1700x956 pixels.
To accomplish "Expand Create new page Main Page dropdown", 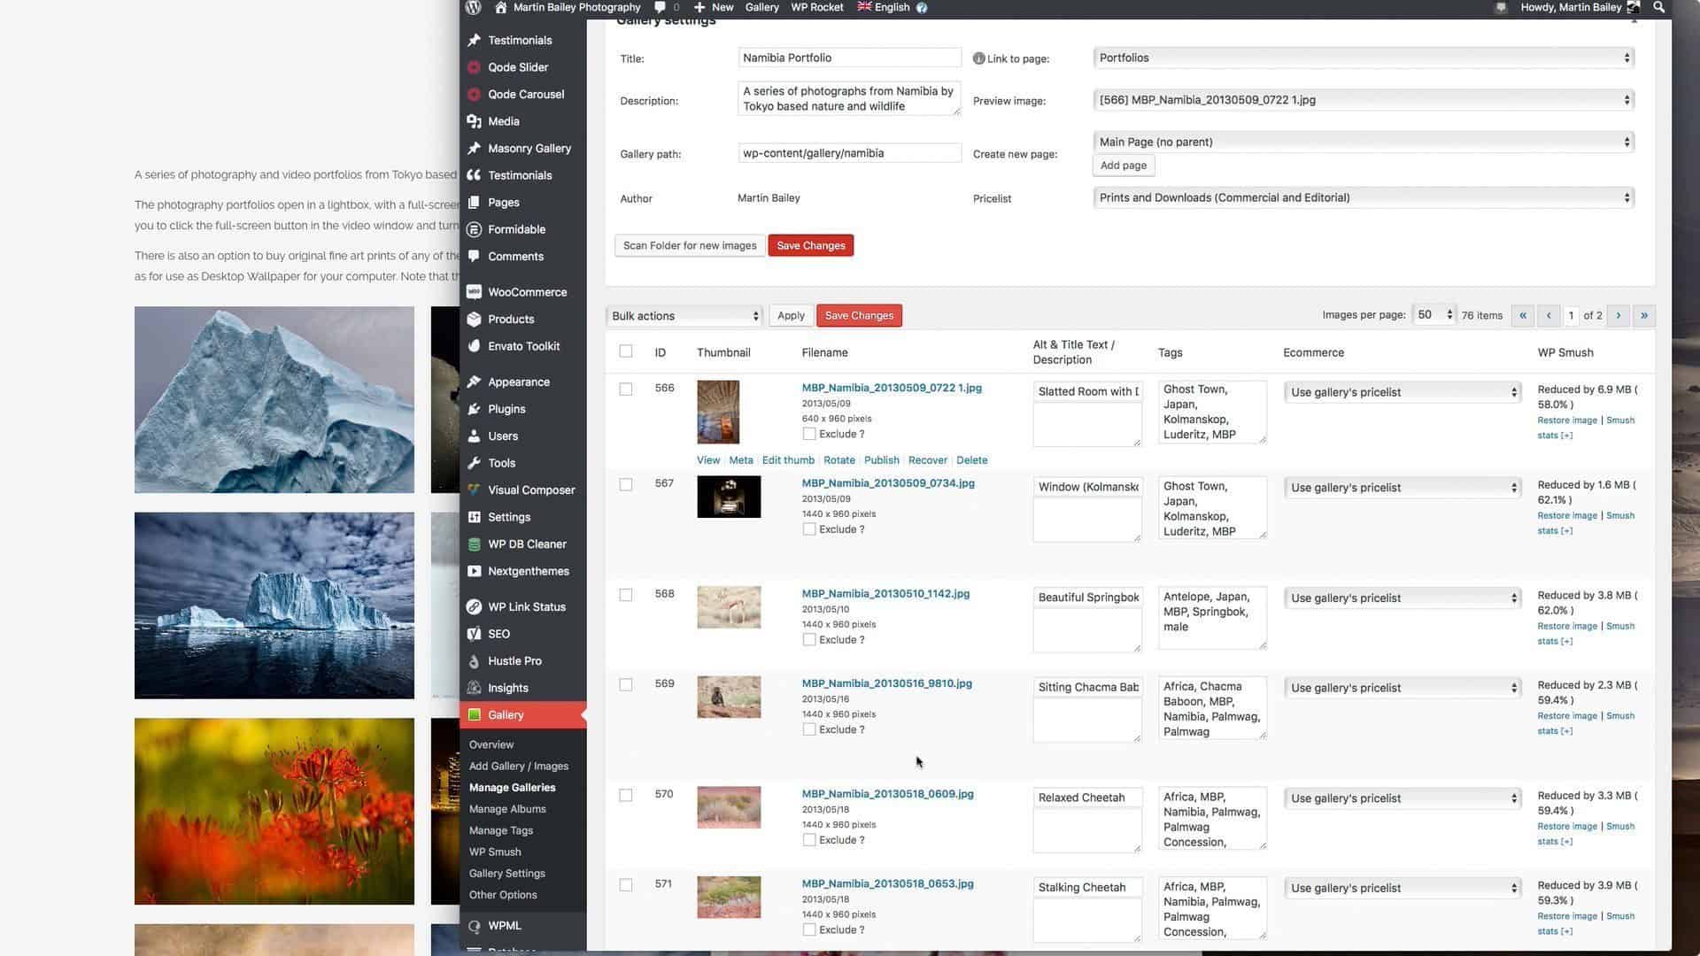I will tap(1362, 142).
